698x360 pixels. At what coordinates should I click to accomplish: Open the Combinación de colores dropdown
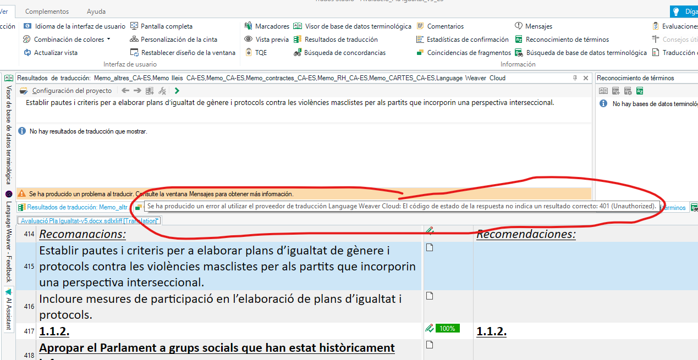pyautogui.click(x=67, y=40)
